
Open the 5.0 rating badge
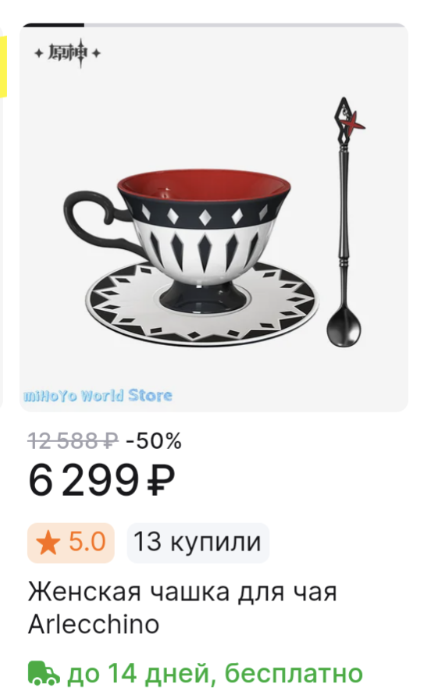71,543
